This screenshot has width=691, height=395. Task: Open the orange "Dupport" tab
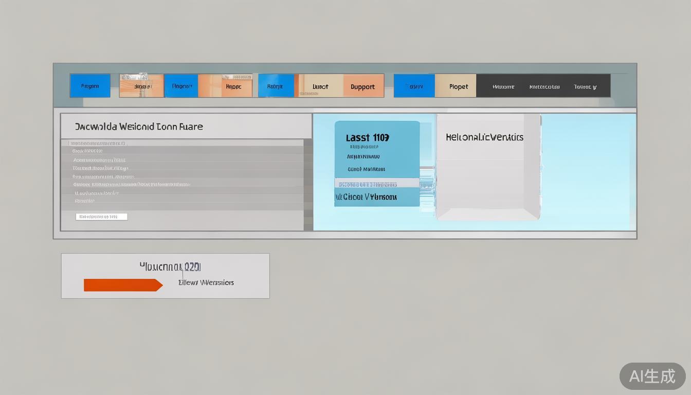tap(363, 86)
